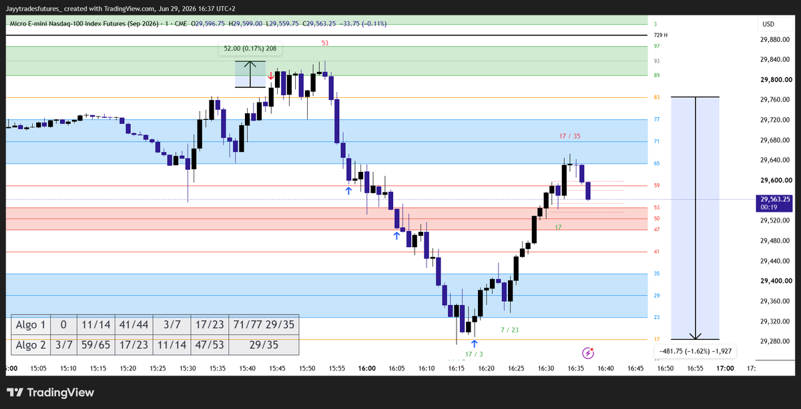Click the 15:05 time axis label
801x409 pixels.
click(x=39, y=368)
